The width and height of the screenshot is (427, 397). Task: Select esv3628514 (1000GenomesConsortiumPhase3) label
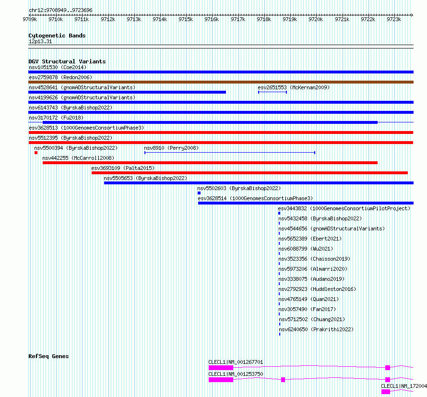click(x=255, y=198)
